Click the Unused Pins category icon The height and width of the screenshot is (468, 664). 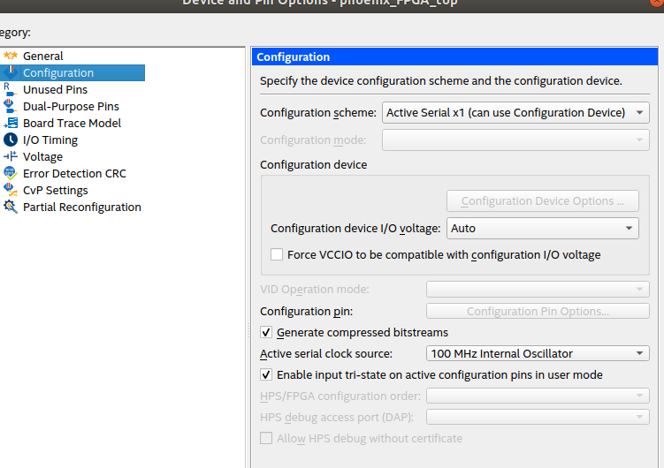coord(11,89)
